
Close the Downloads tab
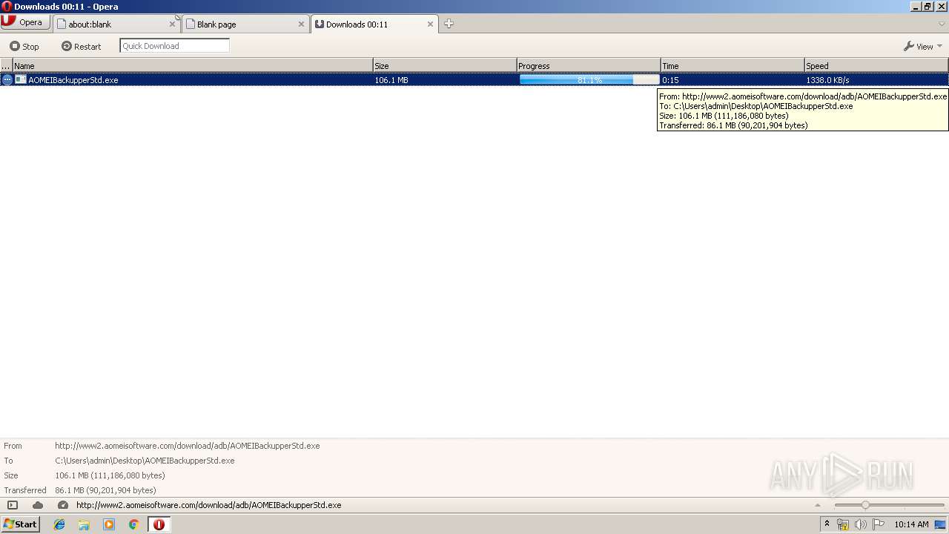[430, 24]
